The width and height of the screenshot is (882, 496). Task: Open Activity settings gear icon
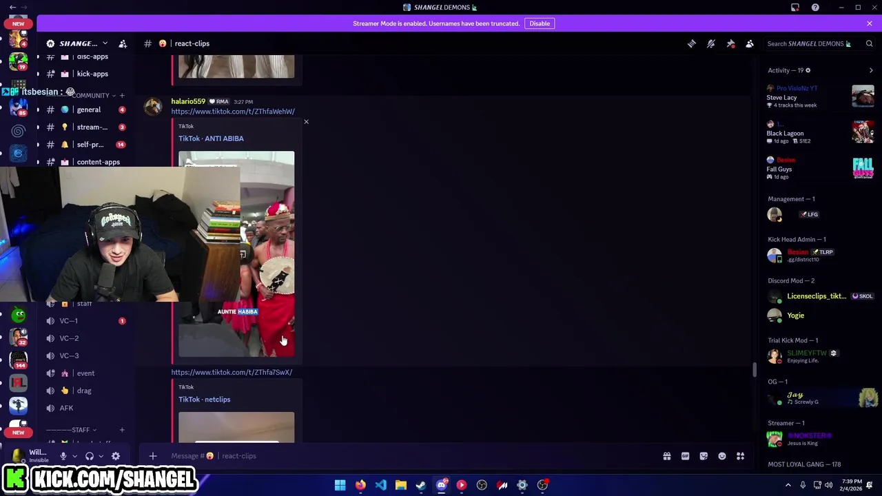808,70
